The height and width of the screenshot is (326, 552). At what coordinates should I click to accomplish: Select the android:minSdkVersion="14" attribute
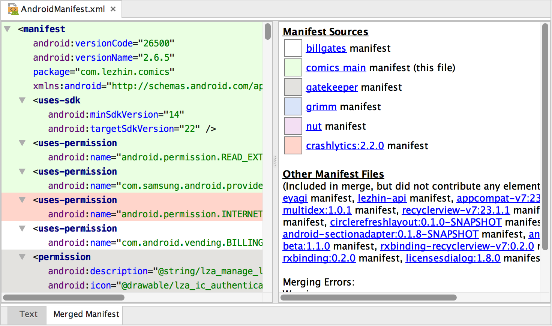(116, 114)
